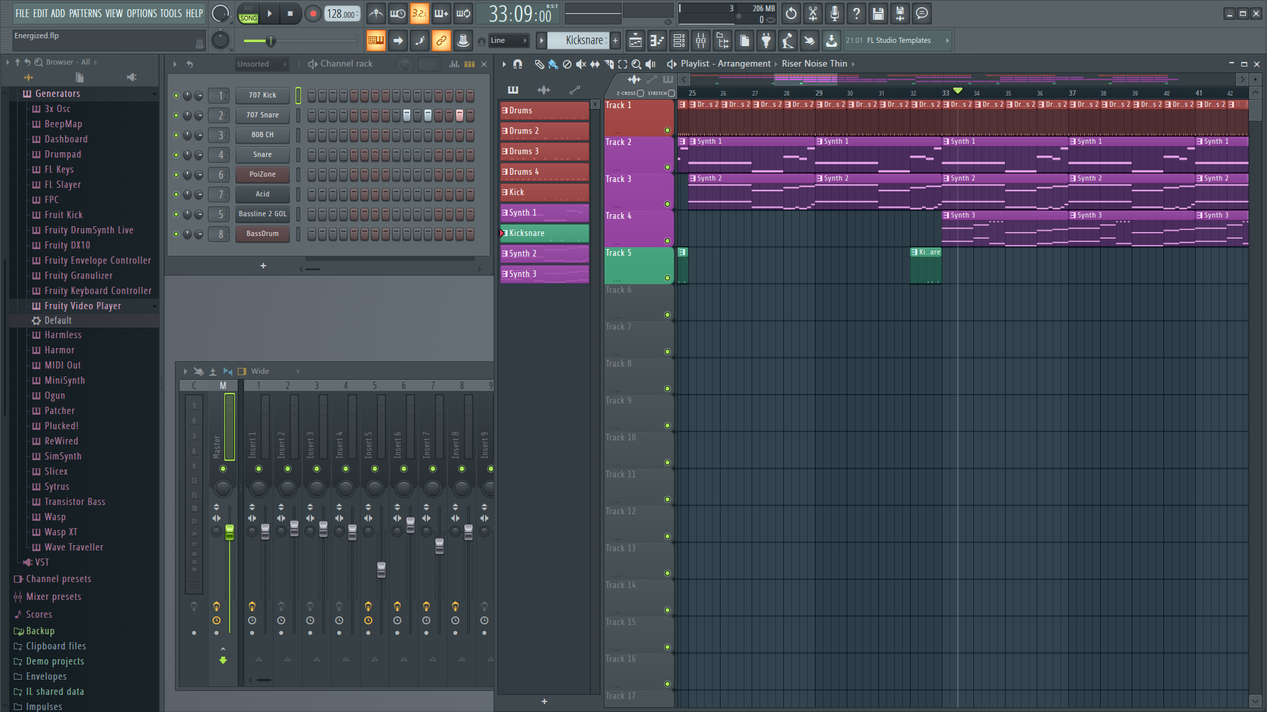The height and width of the screenshot is (712, 1267).
Task: Open the TOOLS menu
Action: point(171,13)
